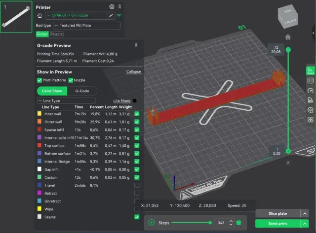Toggle Nozzle checkbox
The image size is (316, 233).
tap(71, 80)
